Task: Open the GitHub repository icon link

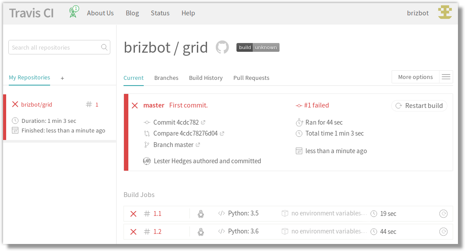Action: point(222,47)
